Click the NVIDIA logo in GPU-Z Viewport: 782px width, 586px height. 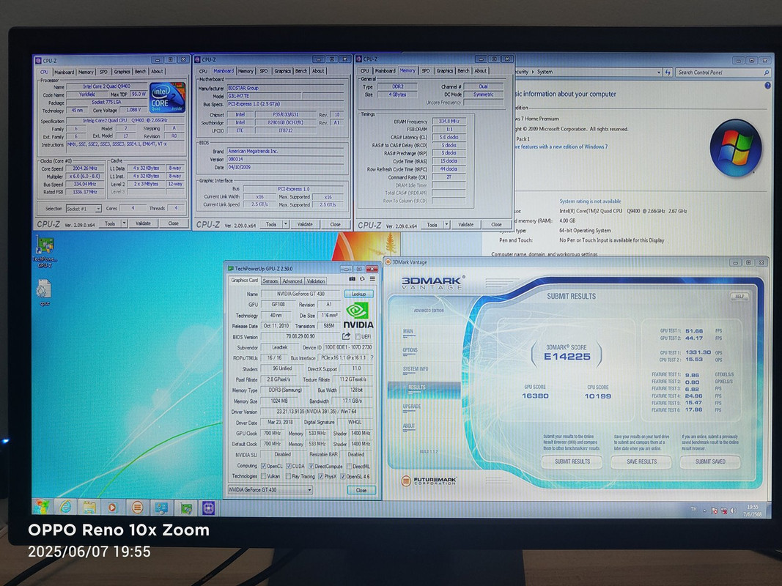point(358,316)
